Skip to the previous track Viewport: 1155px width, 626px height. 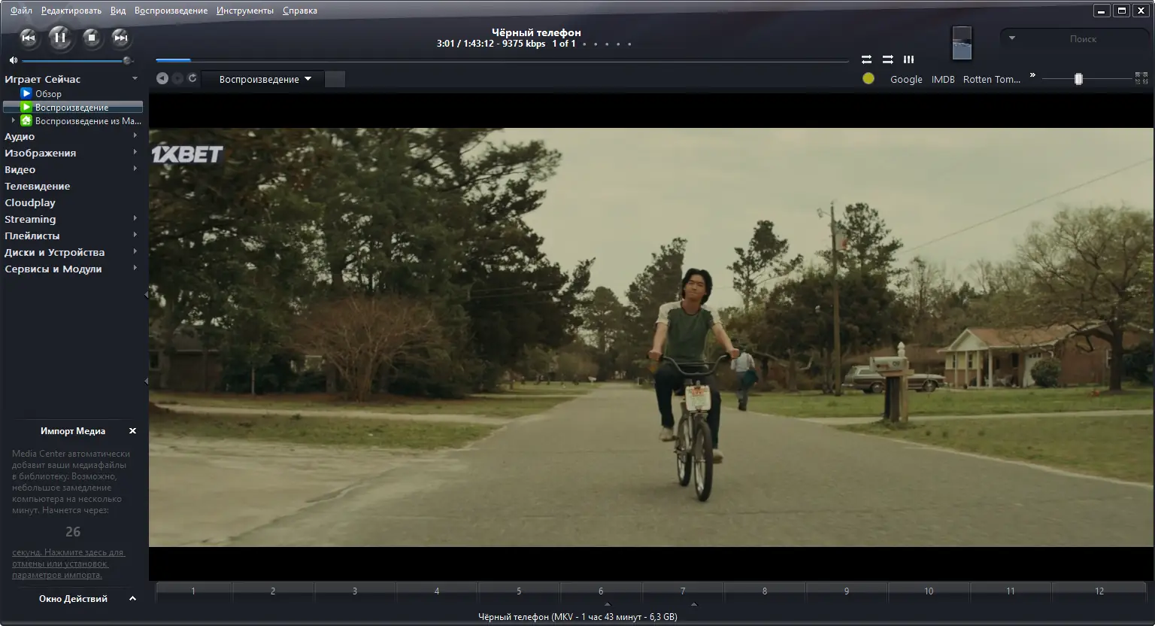tap(29, 38)
